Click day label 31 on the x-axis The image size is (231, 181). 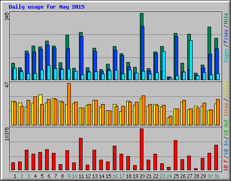pyautogui.click(x=217, y=176)
